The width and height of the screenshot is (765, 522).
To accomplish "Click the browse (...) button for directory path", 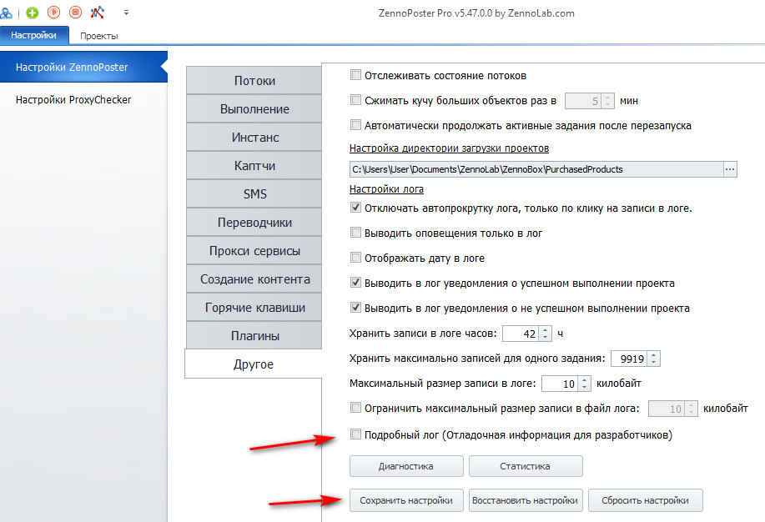I will click(730, 169).
